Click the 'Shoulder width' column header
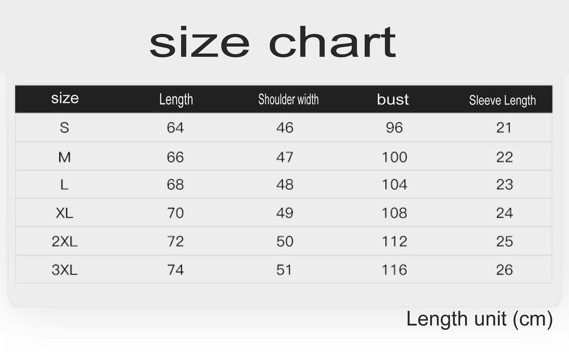This screenshot has height=352, width=569. 288,100
